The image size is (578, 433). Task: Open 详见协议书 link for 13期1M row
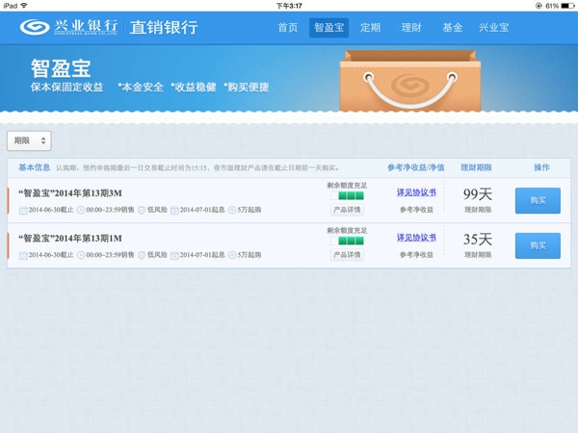pos(416,238)
